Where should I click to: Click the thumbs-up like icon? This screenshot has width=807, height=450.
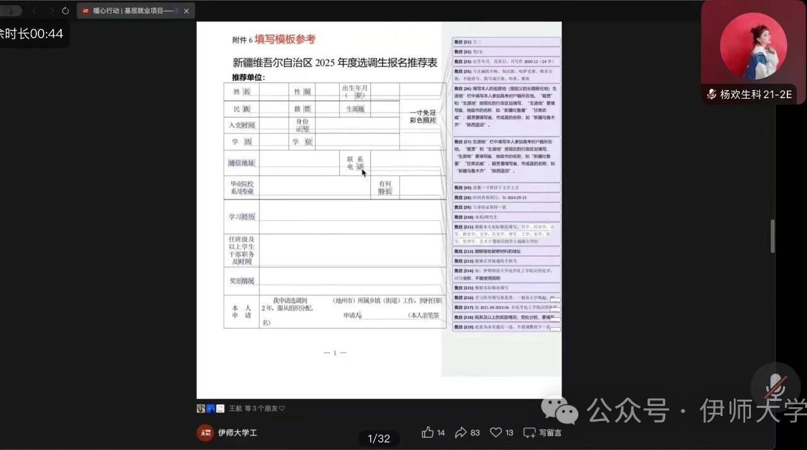428,432
